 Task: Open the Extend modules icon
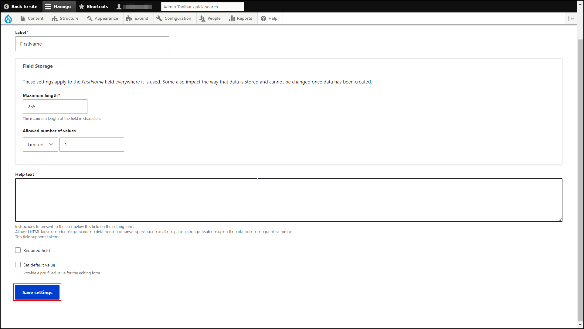(129, 18)
